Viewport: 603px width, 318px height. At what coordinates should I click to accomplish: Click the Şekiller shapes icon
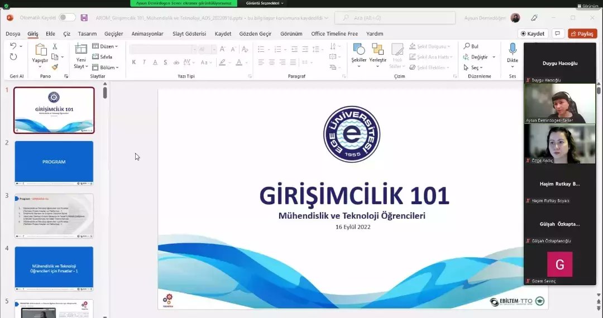pyautogui.click(x=359, y=50)
